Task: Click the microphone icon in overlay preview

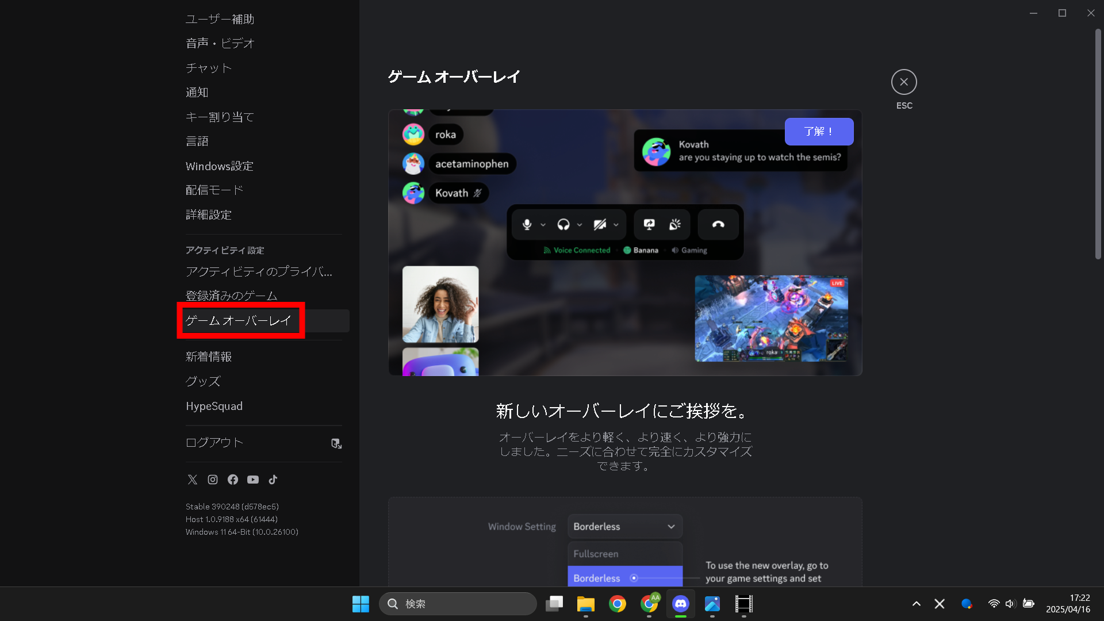Action: [x=527, y=224]
